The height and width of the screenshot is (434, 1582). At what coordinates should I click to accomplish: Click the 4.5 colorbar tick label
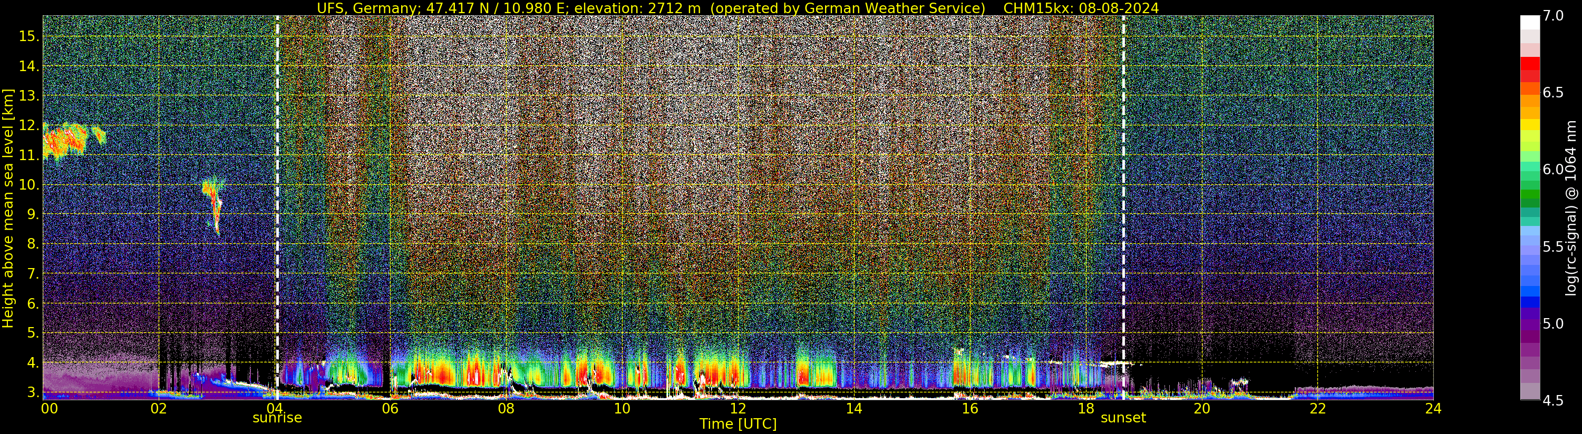(1553, 400)
